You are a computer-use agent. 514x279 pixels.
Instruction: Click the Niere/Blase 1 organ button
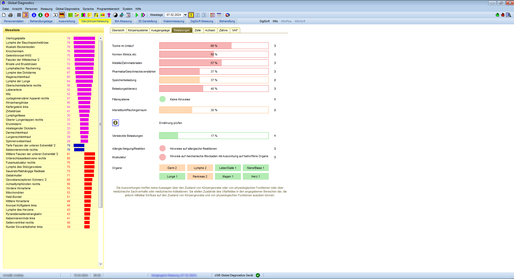point(256,168)
